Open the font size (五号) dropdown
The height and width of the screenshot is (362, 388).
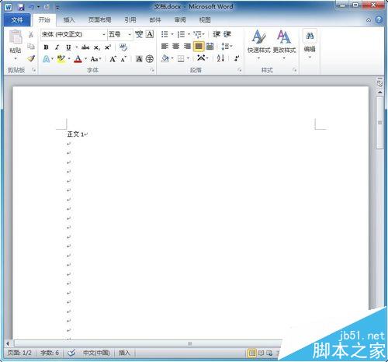130,34
